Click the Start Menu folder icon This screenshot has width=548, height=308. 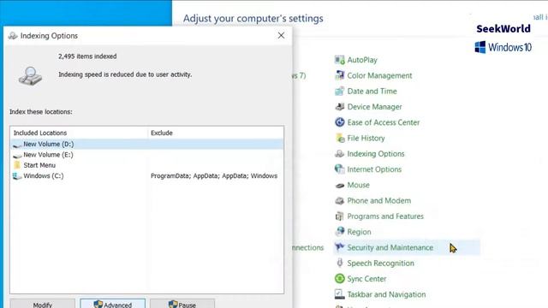tap(17, 165)
